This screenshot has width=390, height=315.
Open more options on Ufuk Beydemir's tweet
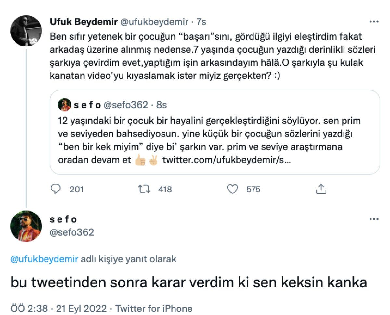click(374, 22)
